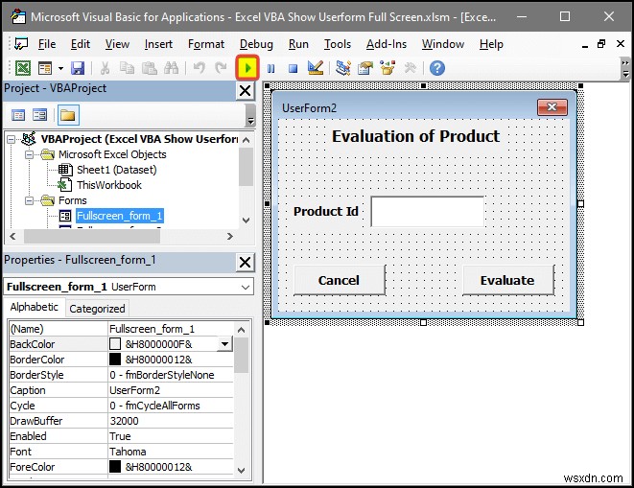
Task: Click the green Run Sub/UserForm button
Action: pos(247,68)
